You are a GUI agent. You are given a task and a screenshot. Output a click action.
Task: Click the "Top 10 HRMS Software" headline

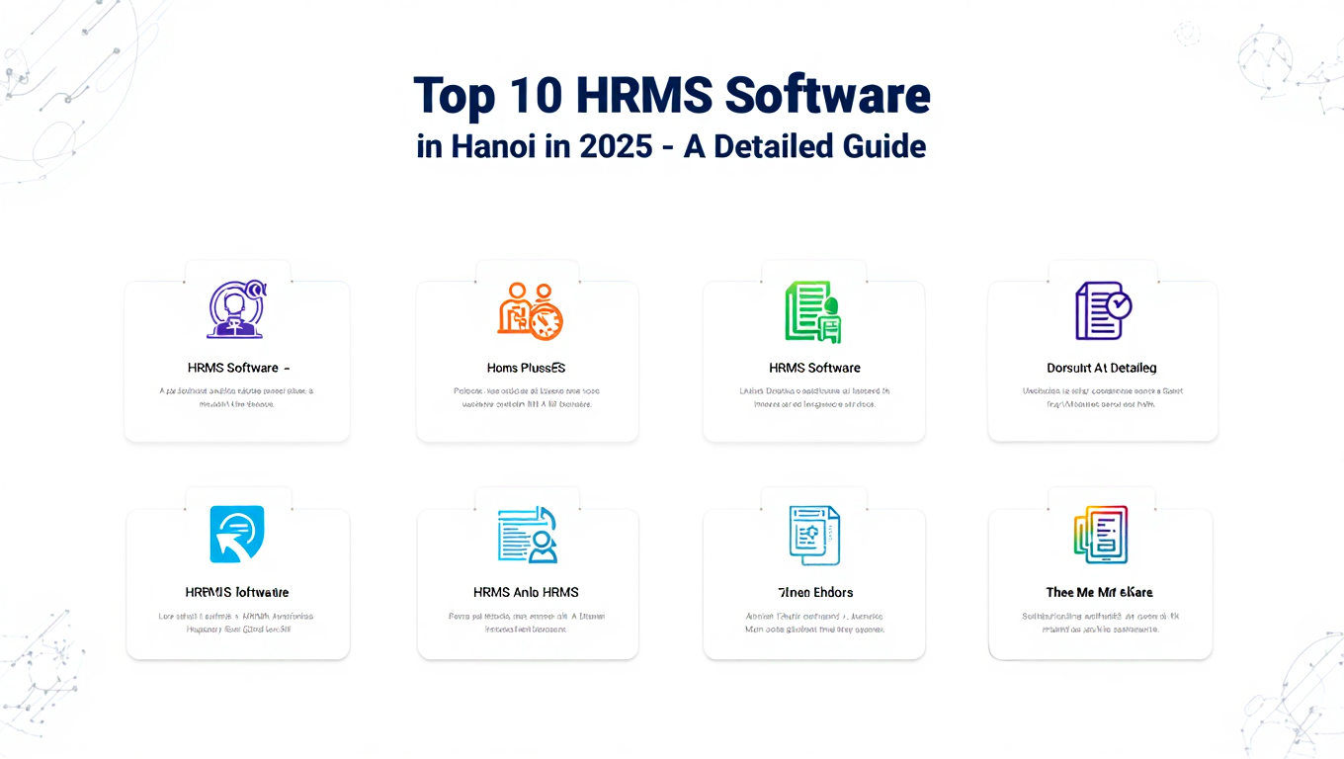coord(671,96)
